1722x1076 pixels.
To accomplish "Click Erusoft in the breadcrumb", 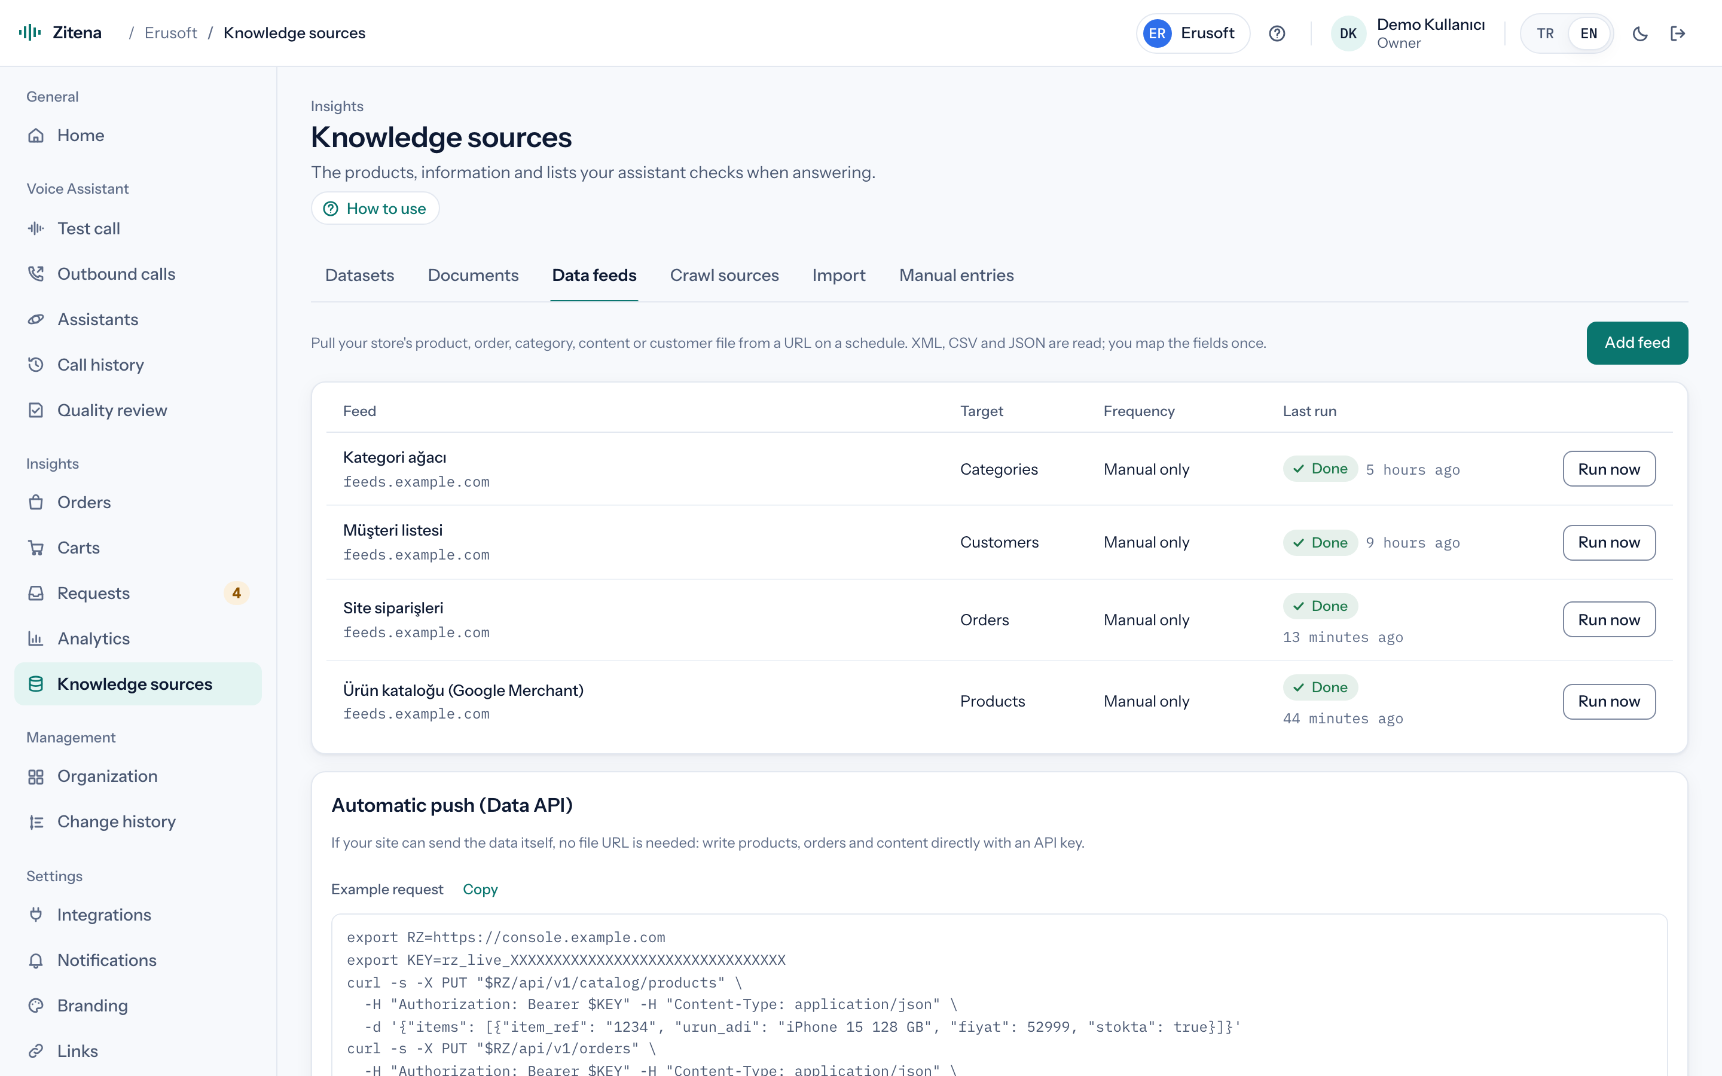I will coord(171,33).
